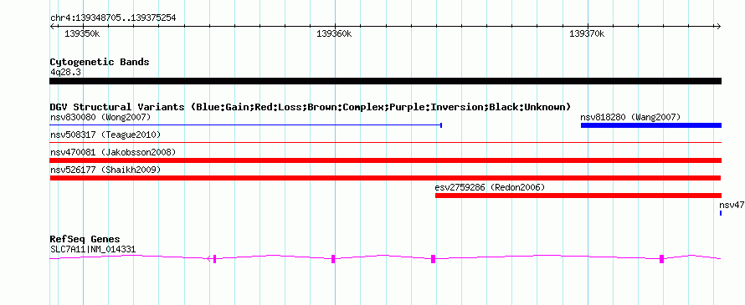Click the nsv818280 (Wang2007) label
This screenshot has width=745, height=305.
point(630,117)
